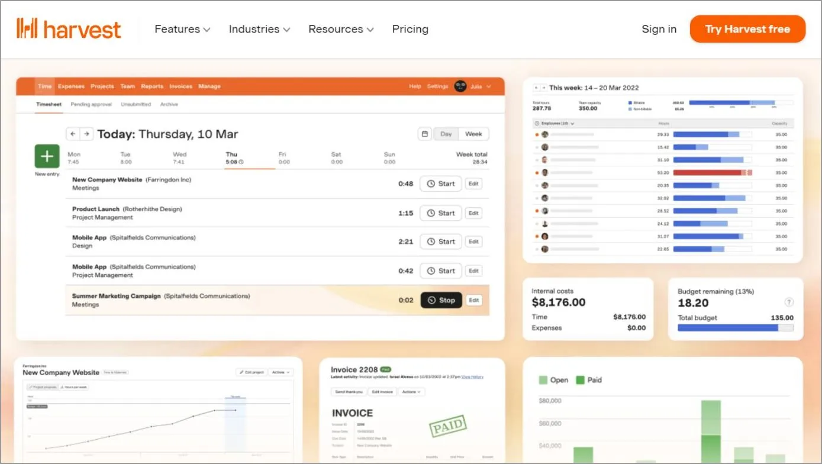This screenshot has height=464, width=822.
Task: Switch to Pending approval sub-tab
Action: 91,104
